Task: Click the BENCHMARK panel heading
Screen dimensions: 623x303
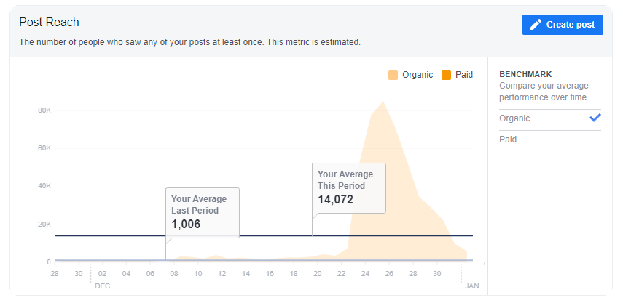Action: (x=525, y=74)
